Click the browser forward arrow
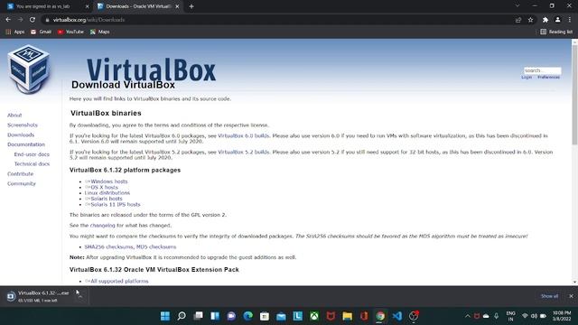This screenshot has height=325, width=578. (x=20, y=20)
